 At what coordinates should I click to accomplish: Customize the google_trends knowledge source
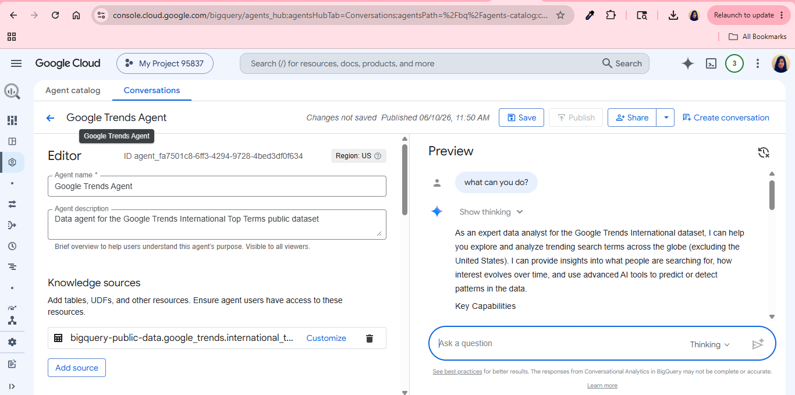[x=326, y=338]
